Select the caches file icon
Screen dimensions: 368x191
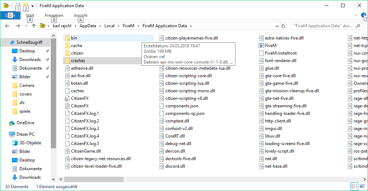tap(67, 91)
